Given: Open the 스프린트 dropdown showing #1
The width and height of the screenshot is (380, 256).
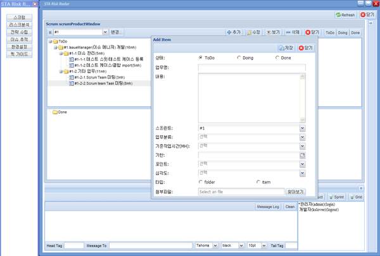Looking at the screenshot, I should click(302, 128).
